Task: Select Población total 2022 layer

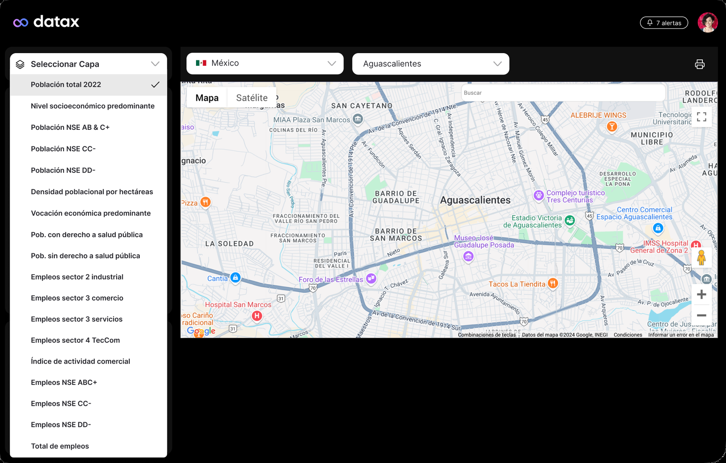Action: (x=88, y=85)
